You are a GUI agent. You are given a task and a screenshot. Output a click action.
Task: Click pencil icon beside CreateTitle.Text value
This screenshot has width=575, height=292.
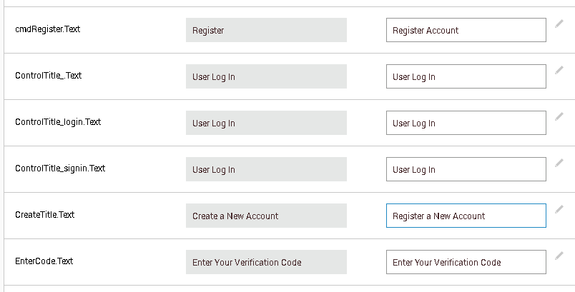pos(559,210)
